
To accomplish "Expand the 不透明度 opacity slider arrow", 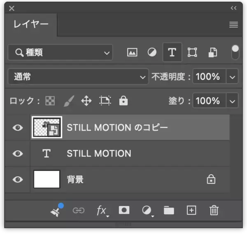I will 232,77.
